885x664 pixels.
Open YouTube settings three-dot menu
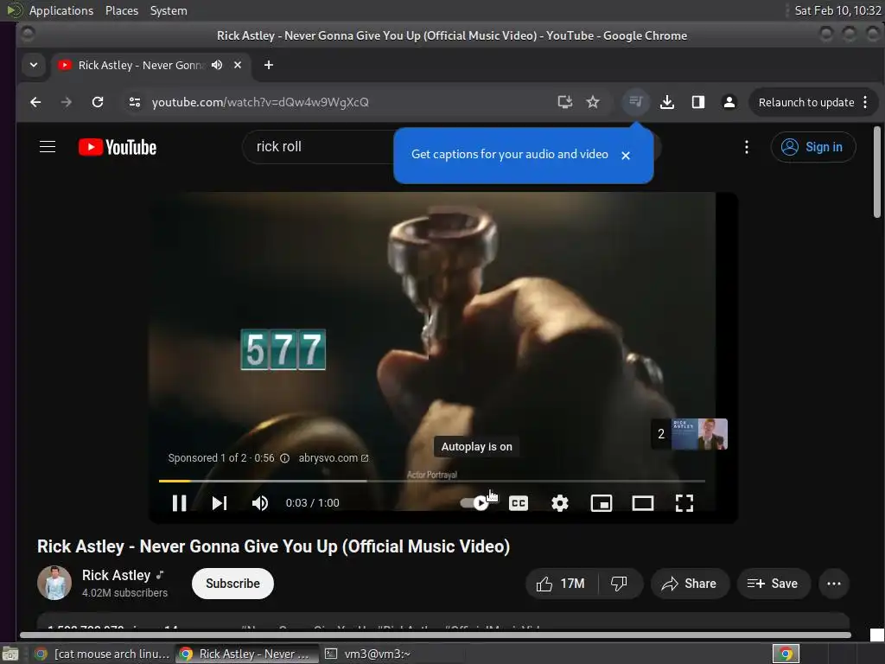click(x=746, y=147)
